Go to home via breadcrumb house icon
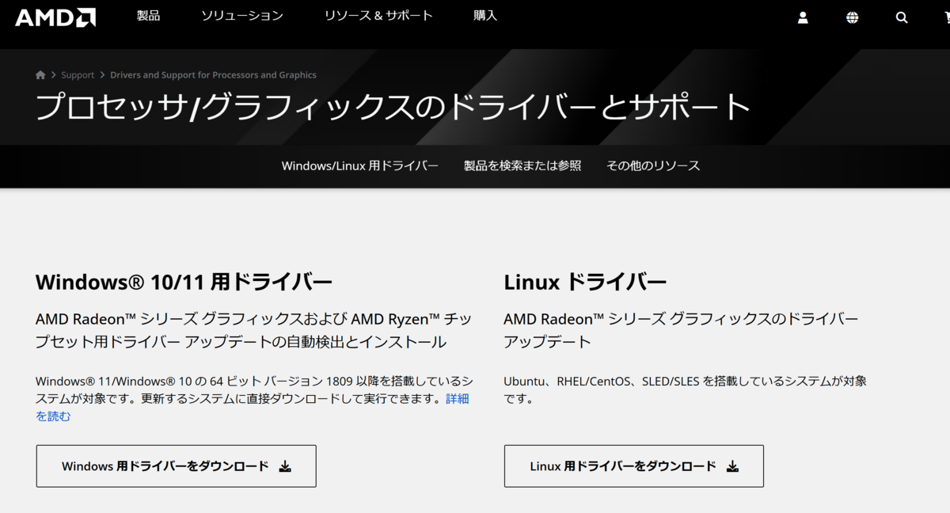 tap(40, 75)
